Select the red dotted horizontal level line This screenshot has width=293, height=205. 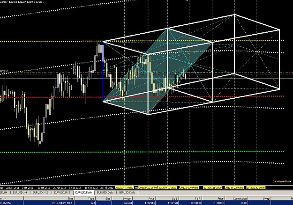[142, 97]
